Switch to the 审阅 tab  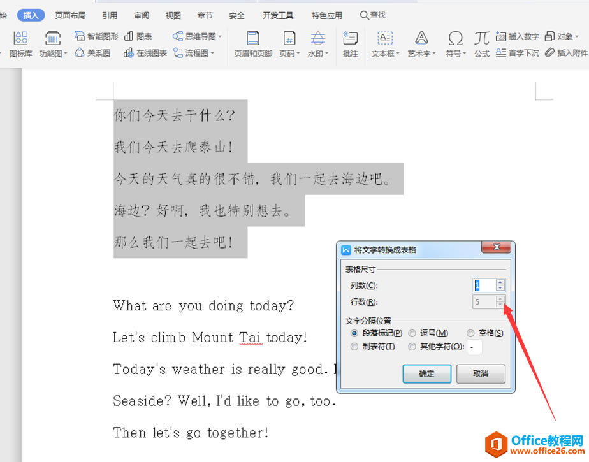[x=142, y=15]
